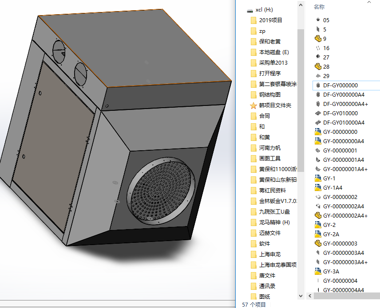Image resolution: width=380 pixels, height=308 pixels.
Task: Open the zp folder icon
Action: (x=253, y=31)
